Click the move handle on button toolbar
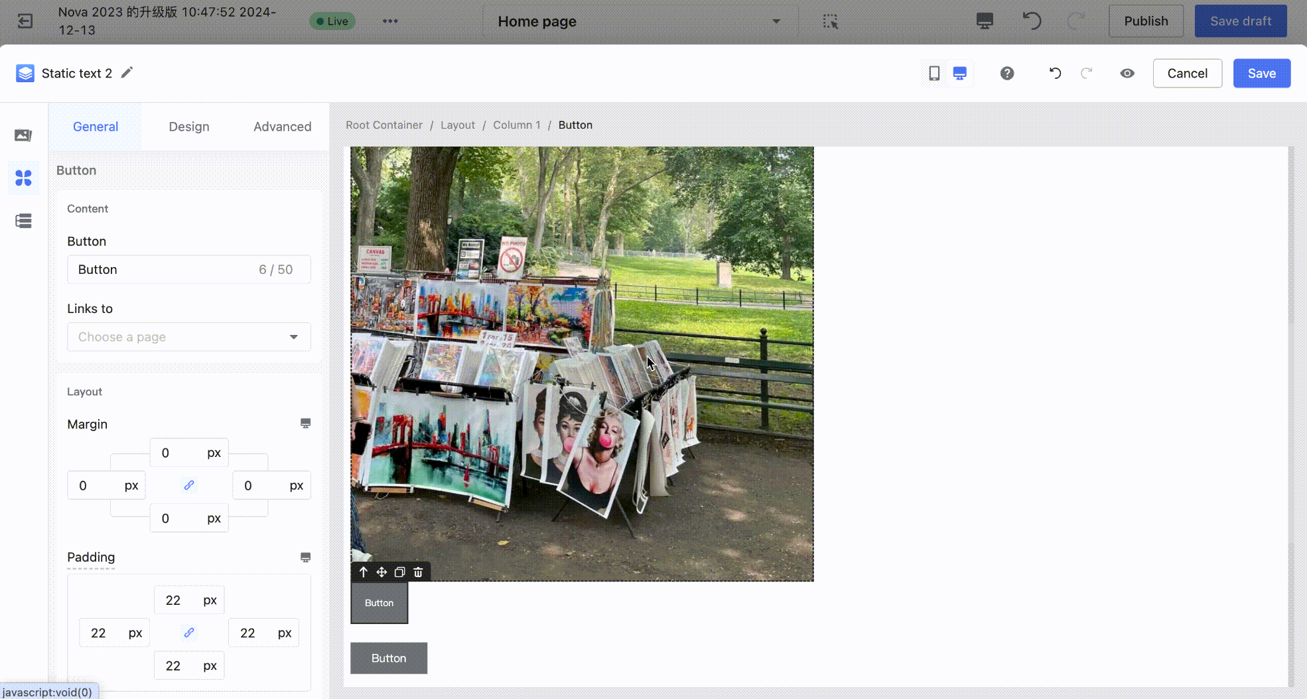1307x699 pixels. 381,572
